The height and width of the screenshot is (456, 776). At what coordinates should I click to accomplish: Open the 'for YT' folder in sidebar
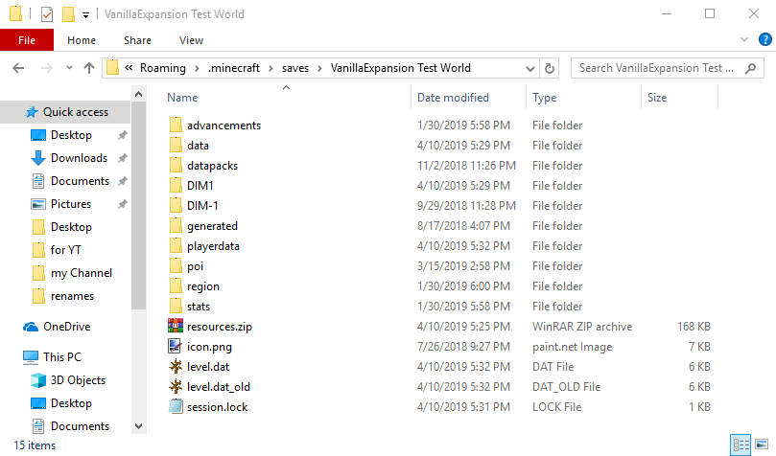pos(66,250)
